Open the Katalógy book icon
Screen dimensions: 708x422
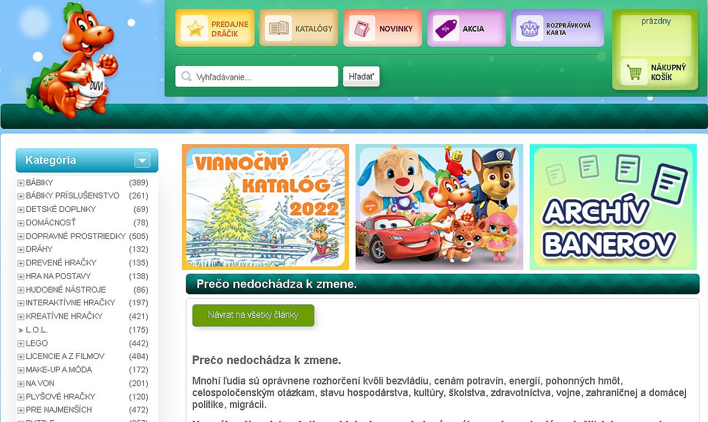click(x=278, y=28)
